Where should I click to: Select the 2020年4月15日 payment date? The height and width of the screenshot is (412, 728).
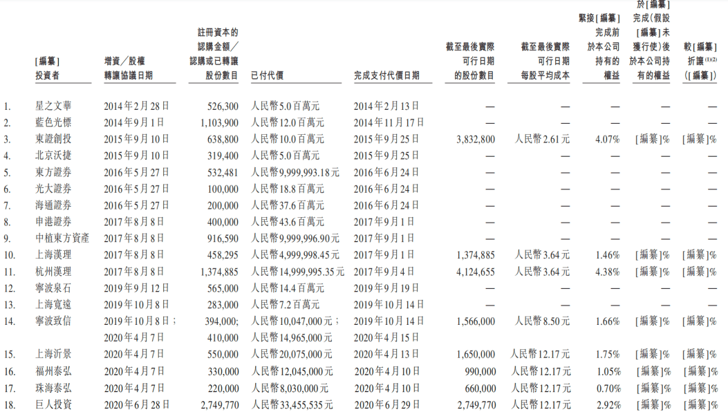[386, 337]
